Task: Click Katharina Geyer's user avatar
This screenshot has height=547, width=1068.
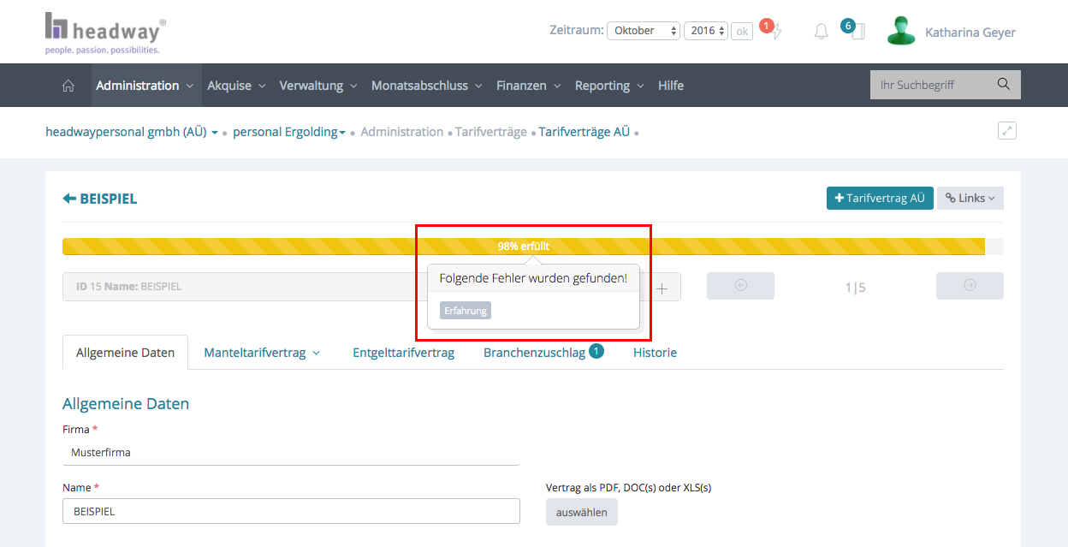Action: pos(901,32)
